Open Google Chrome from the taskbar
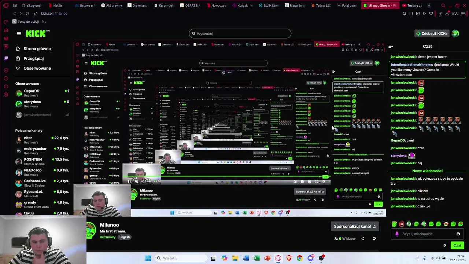Screen dimensions: 469x264 299,258
